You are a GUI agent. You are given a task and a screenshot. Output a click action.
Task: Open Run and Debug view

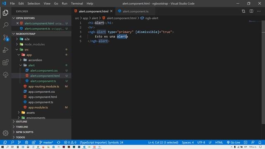(x=5, y=50)
